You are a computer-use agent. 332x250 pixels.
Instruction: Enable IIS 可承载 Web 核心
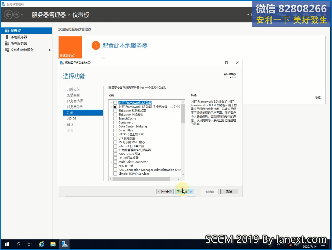115,142
